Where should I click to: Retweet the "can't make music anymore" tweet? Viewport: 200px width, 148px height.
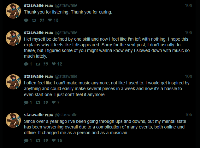pos(38,103)
